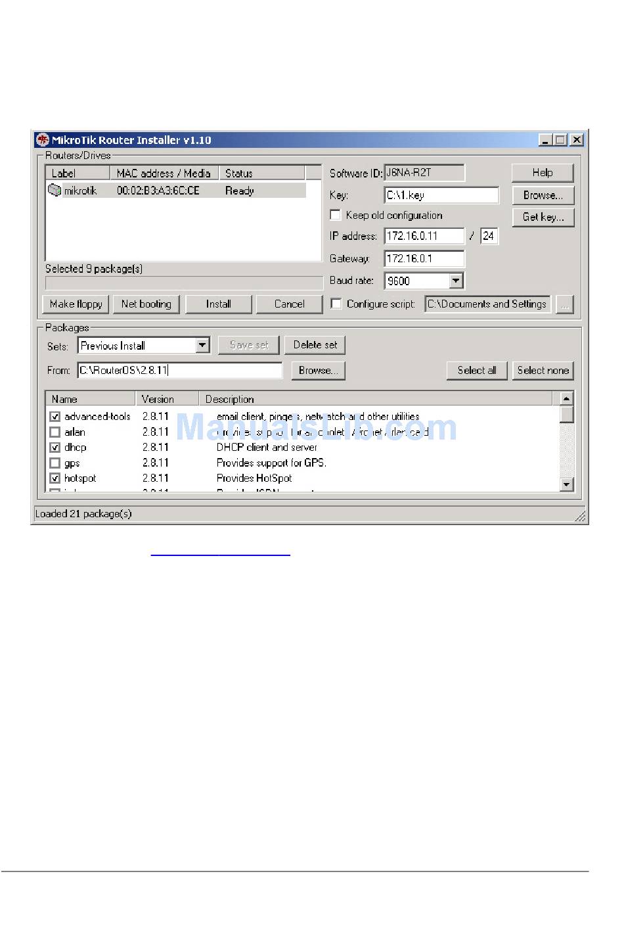Click the IP address field 172.16.0.11
This screenshot has height=926, width=624.
click(x=424, y=236)
